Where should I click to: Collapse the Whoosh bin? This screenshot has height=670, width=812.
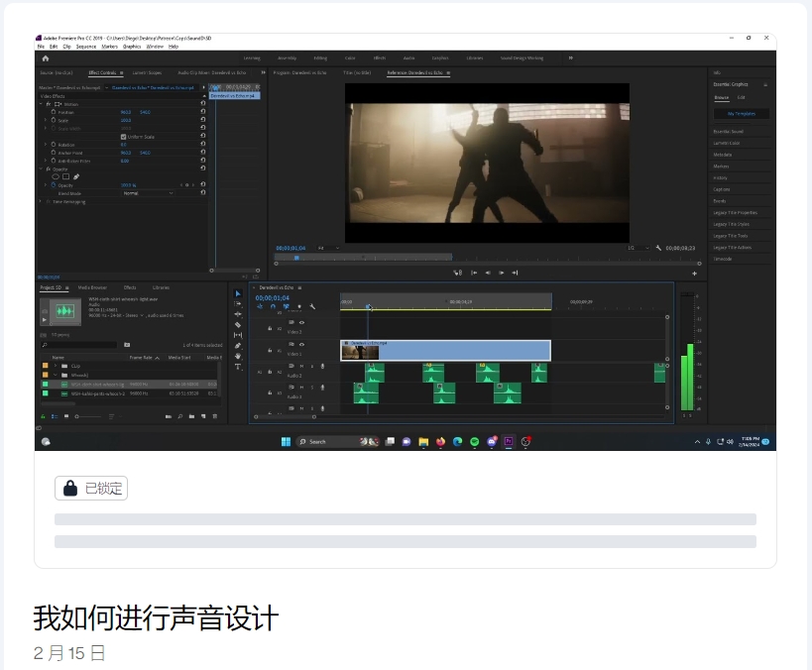(x=56, y=375)
